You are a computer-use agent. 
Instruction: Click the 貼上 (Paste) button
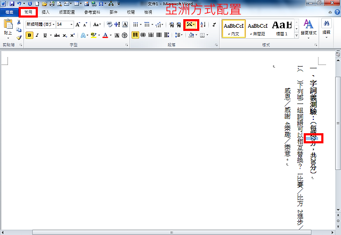pyautogui.click(x=8, y=27)
